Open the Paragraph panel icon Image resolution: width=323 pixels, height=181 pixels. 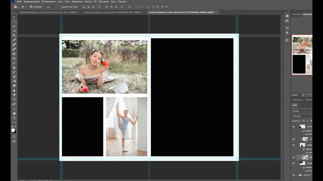pyautogui.click(x=287, y=33)
